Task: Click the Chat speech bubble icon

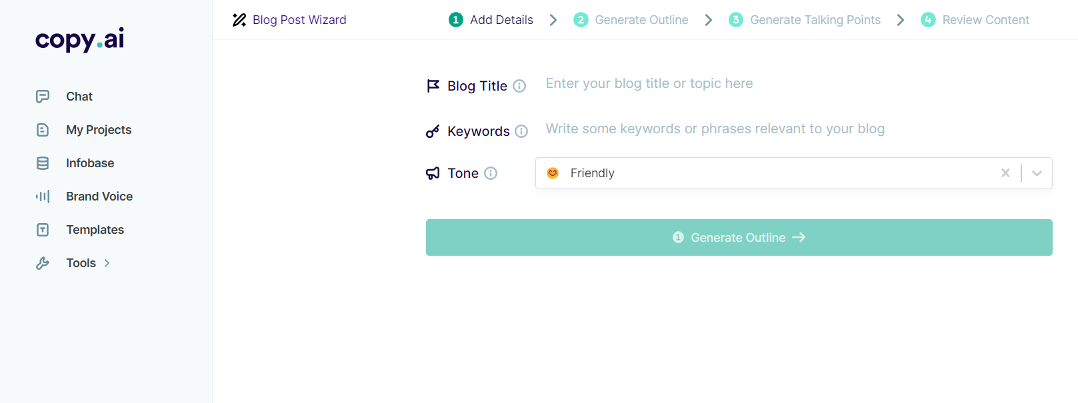Action: (x=43, y=97)
